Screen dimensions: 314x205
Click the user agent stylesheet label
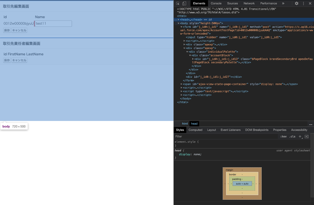tap(293, 151)
